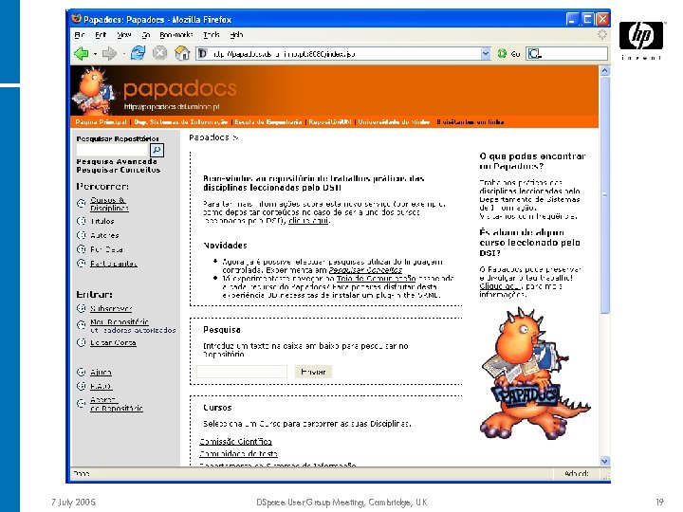Open the Escola de Engenharia navigation link
The height and width of the screenshot is (512, 683).
[268, 122]
